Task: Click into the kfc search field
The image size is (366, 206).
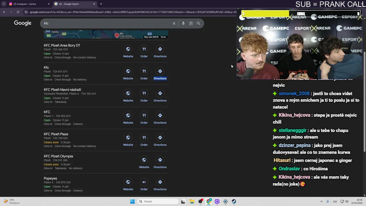Action: click(106, 23)
